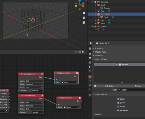Viewport: 145px width, 119px height.
Task: Click the Collection box icon in outliner
Action: tap(98, 2)
